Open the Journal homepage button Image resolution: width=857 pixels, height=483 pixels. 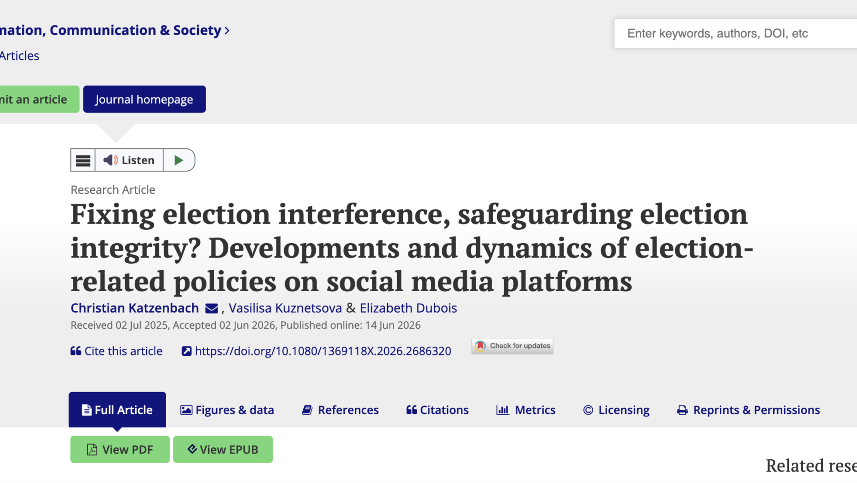click(144, 99)
